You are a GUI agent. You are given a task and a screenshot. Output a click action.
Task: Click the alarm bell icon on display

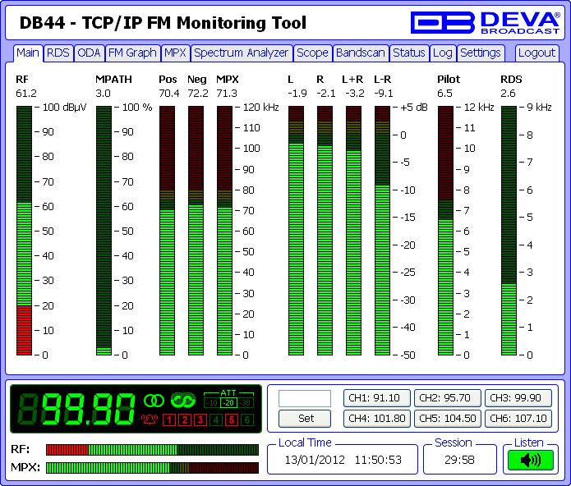150,420
